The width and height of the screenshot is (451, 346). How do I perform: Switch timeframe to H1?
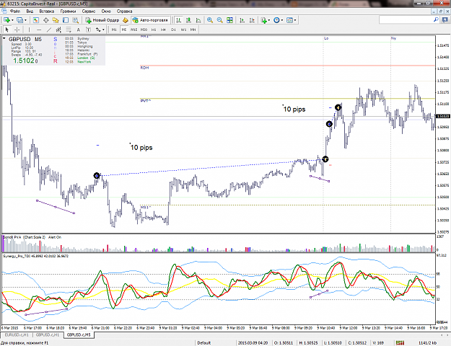point(154,30)
